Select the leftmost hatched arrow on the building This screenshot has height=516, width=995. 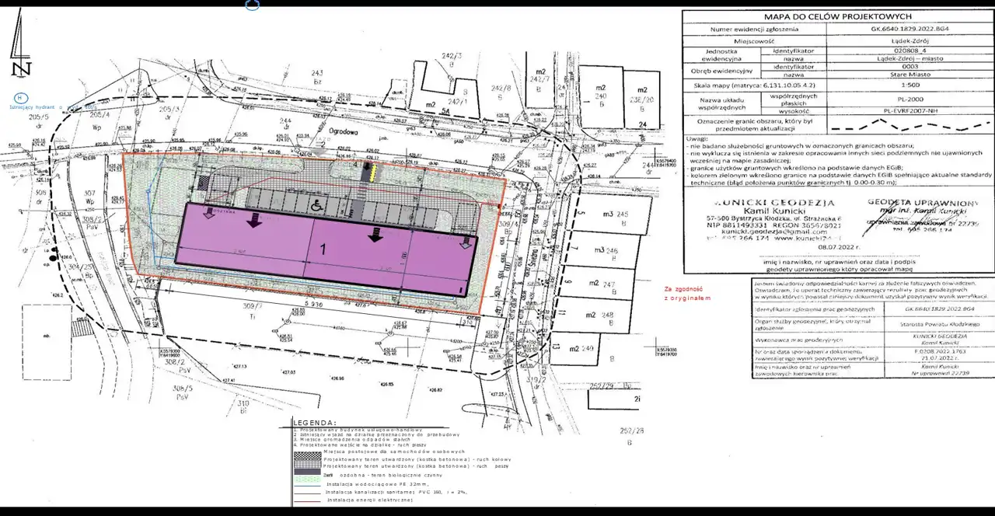point(210,215)
